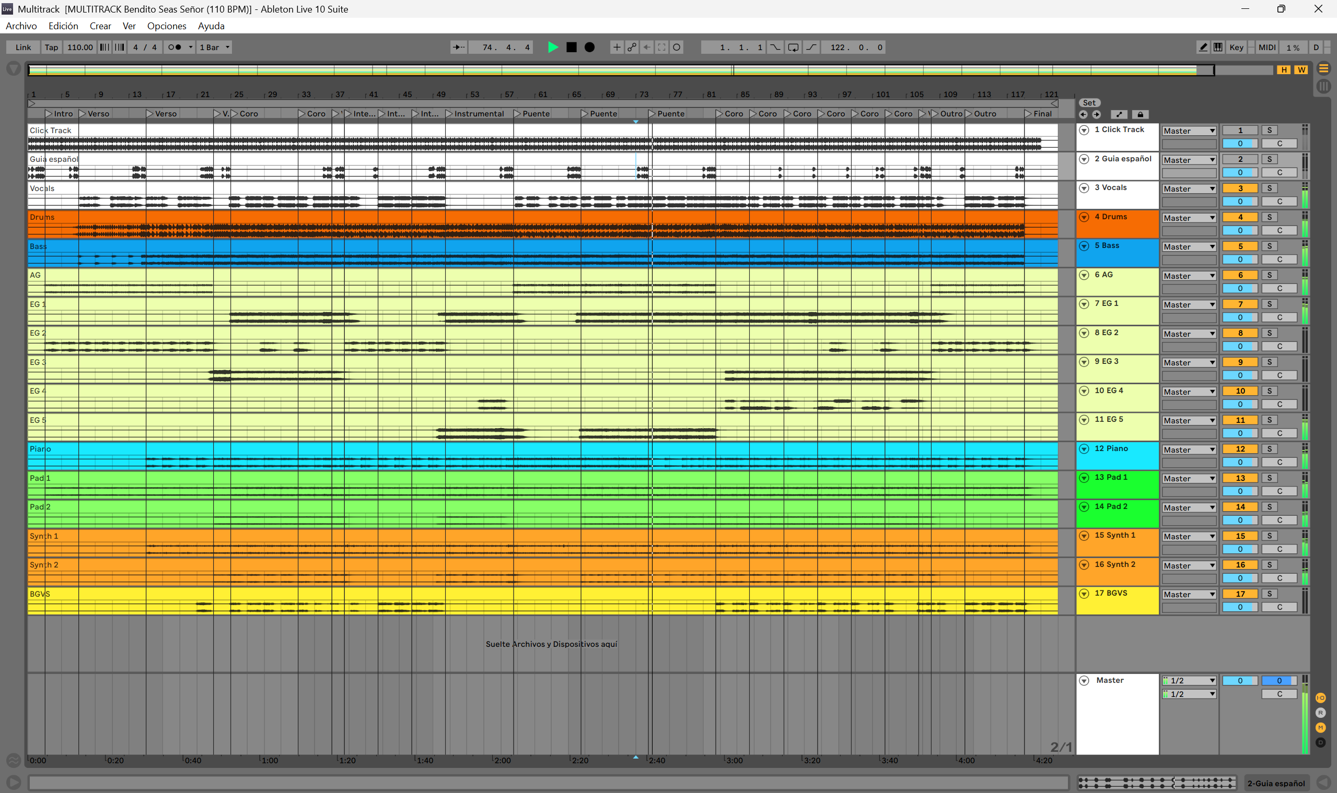This screenshot has width=1337, height=793.
Task: Open Master cue out 1/2 dropdown
Action: (x=1189, y=681)
